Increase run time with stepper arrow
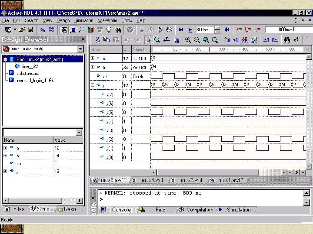313x234 pixels. tap(217, 28)
